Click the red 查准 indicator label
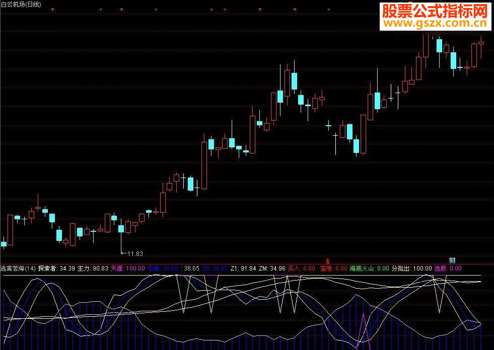 point(334,269)
